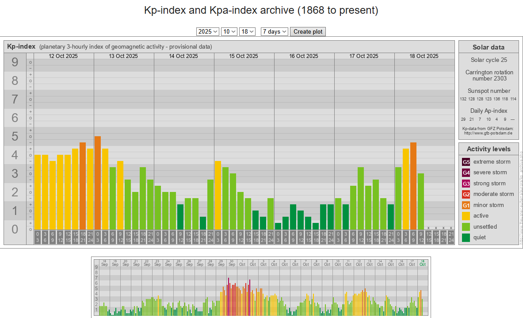Click the 'Kp-index' chart title
523x318 pixels.
pyautogui.click(x=21, y=46)
